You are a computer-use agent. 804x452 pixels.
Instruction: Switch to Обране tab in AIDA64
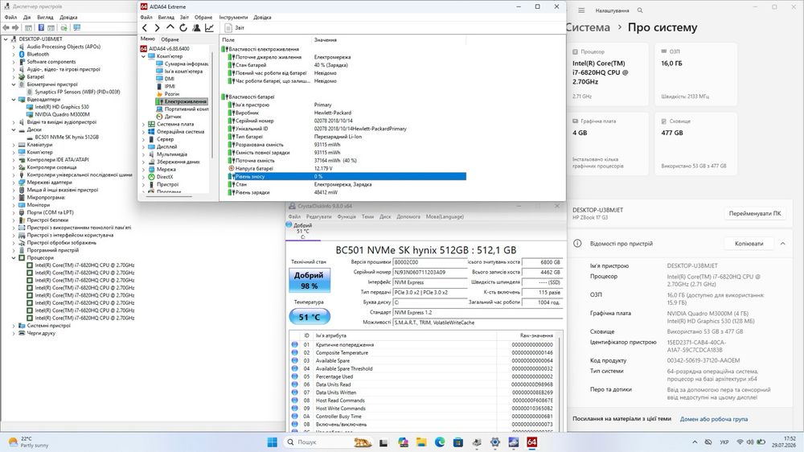(x=170, y=39)
